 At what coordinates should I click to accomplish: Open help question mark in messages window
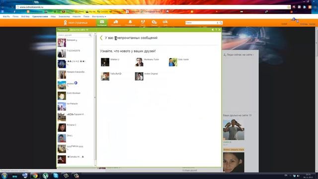click(216, 30)
